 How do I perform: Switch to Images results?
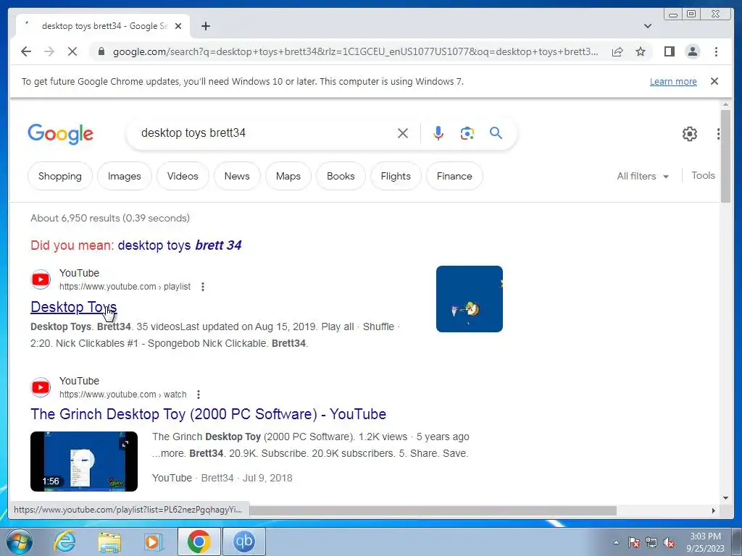(125, 176)
